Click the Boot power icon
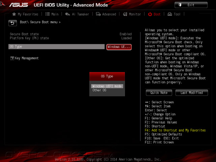The height and width of the screenshot is (162, 216). coord(150,14)
